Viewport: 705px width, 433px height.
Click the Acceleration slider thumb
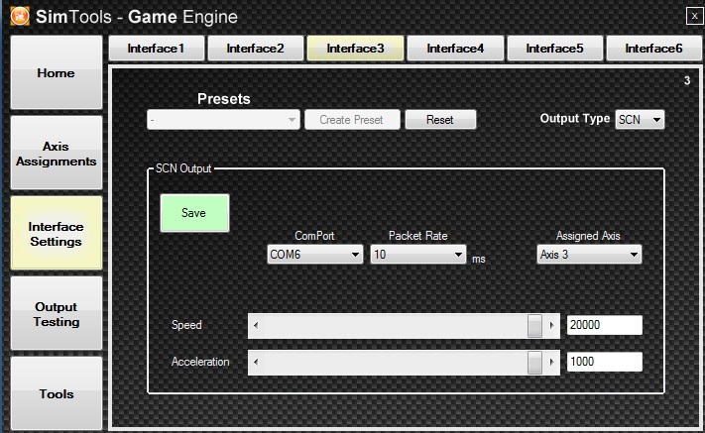534,363
